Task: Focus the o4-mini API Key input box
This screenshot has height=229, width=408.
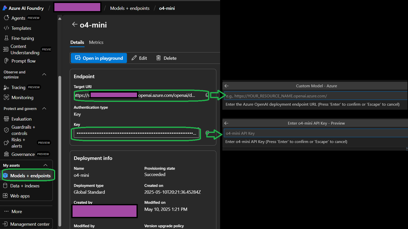Action: pyautogui.click(x=316, y=133)
